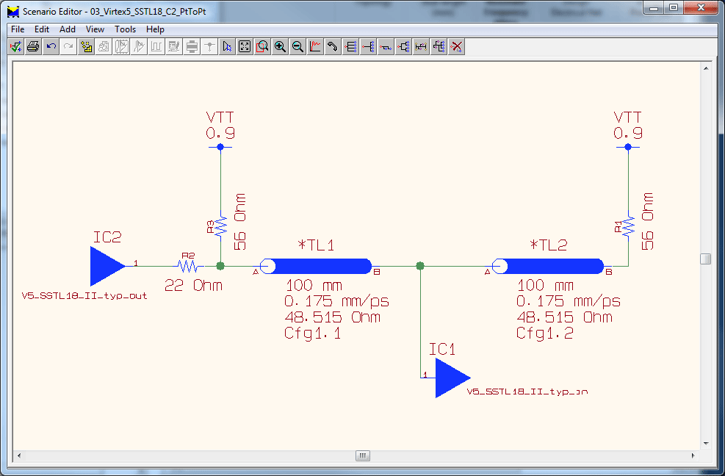Open the red waveform graph icon
Screen dimensions: 725x476
tap(315, 47)
